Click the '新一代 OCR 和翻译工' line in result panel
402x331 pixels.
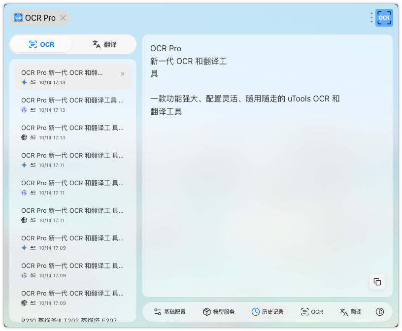click(x=188, y=61)
